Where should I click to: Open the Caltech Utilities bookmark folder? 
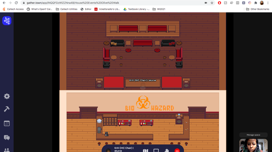66,9
